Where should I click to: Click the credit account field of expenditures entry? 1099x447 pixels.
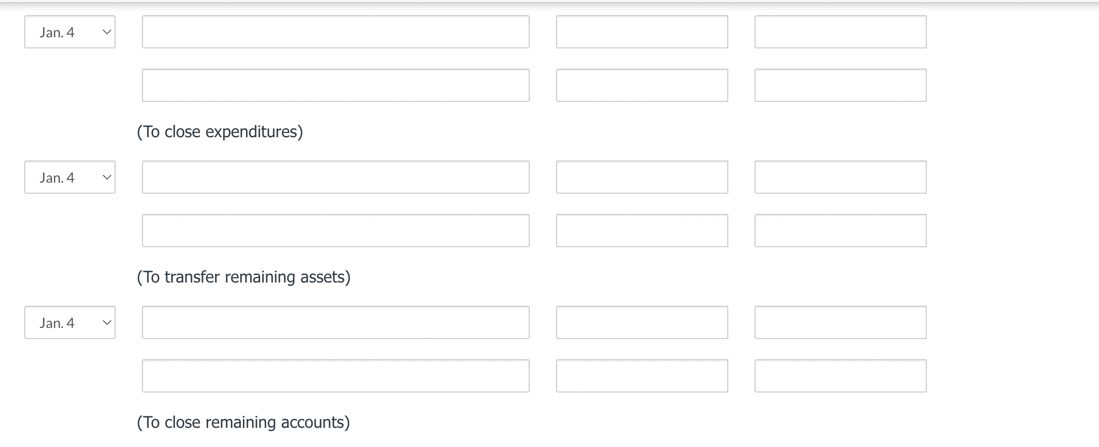(335, 85)
